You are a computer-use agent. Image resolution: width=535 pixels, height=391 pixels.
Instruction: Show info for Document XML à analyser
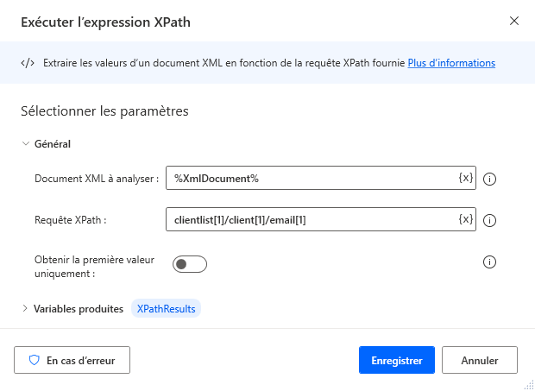coord(490,180)
